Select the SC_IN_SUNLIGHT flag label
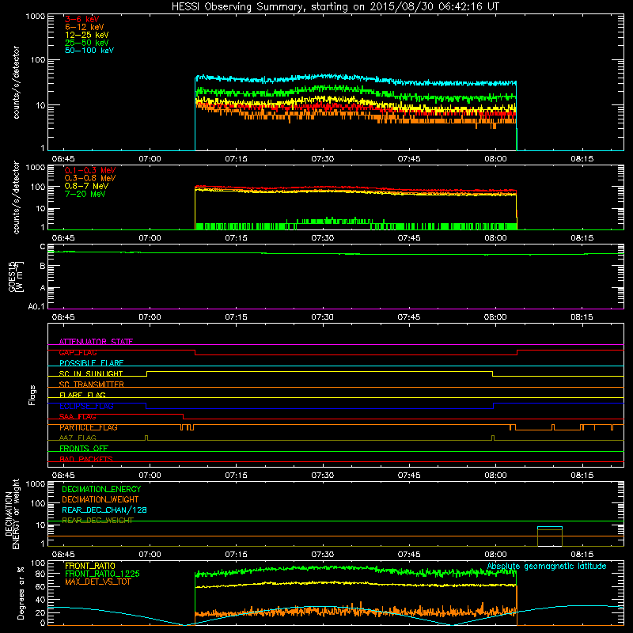The width and height of the screenshot is (633, 633). click(91, 373)
